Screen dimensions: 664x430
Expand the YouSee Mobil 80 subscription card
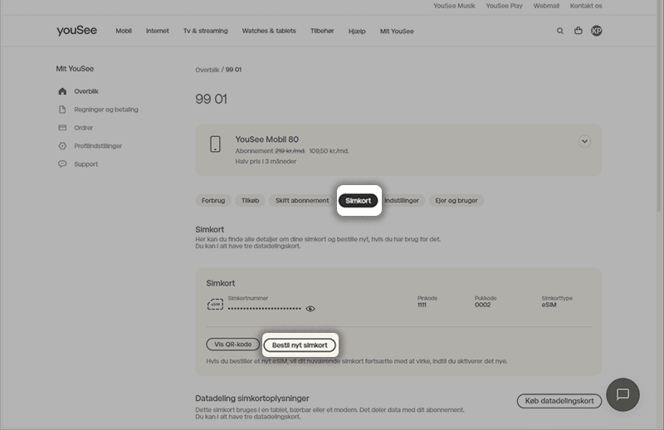[x=584, y=141]
